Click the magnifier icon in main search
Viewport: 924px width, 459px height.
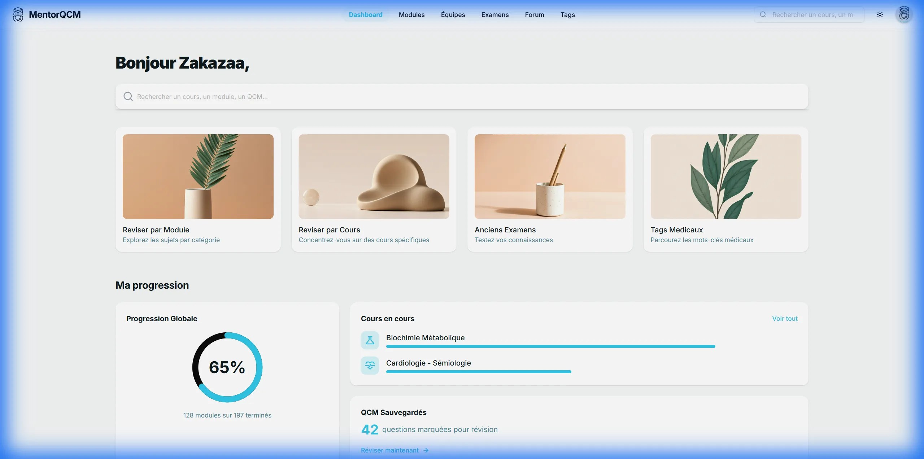[x=128, y=96]
